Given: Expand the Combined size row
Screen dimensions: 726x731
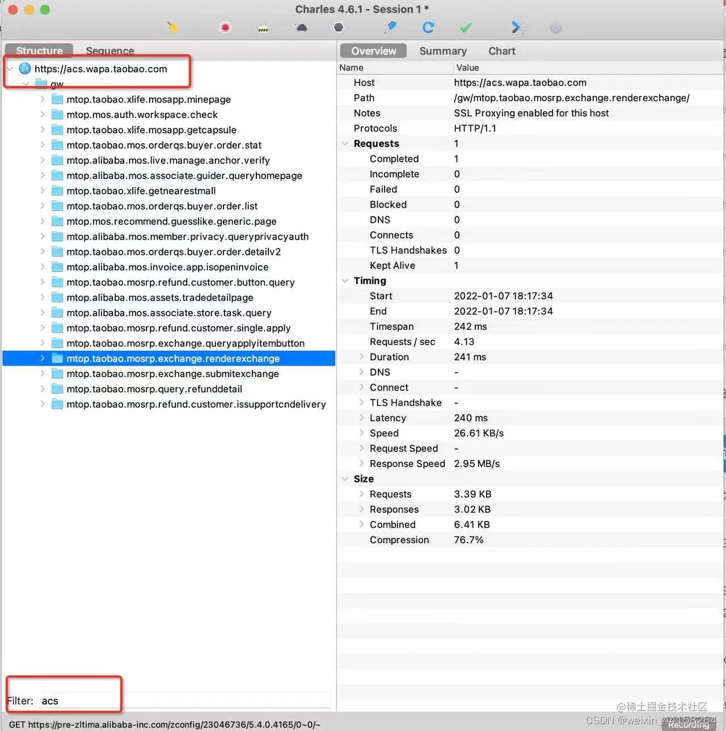Looking at the screenshot, I should point(362,524).
